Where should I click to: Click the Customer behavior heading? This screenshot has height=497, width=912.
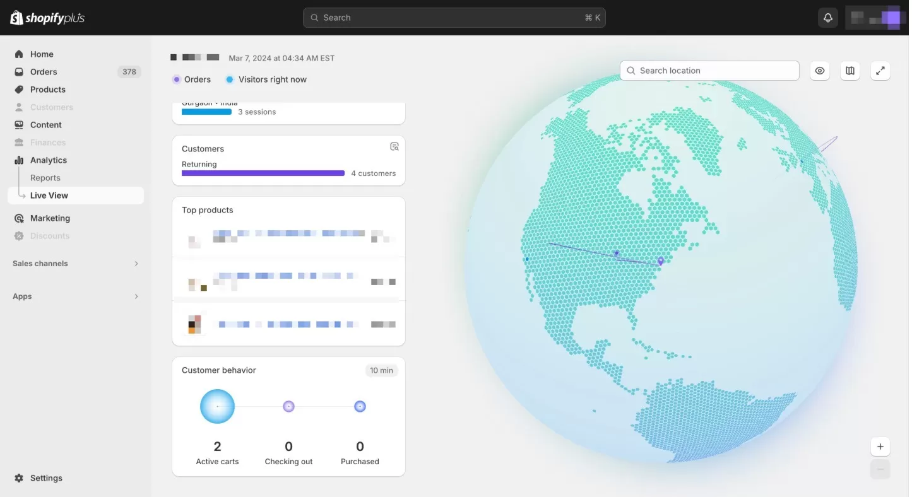tap(219, 370)
